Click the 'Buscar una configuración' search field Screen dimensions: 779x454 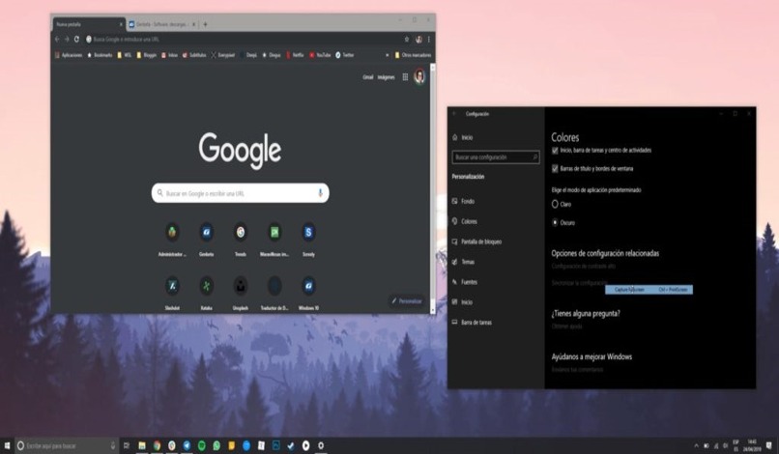point(495,156)
